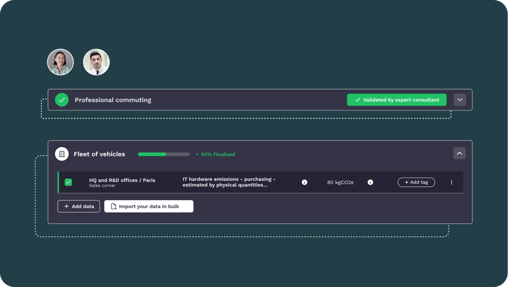Click the man's profile avatar
This screenshot has width=508, height=287.
(x=96, y=62)
